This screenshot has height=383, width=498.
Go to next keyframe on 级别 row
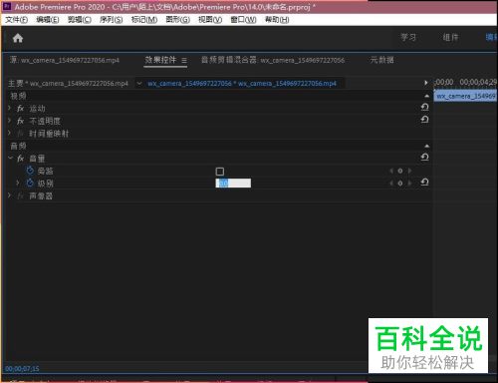[409, 183]
